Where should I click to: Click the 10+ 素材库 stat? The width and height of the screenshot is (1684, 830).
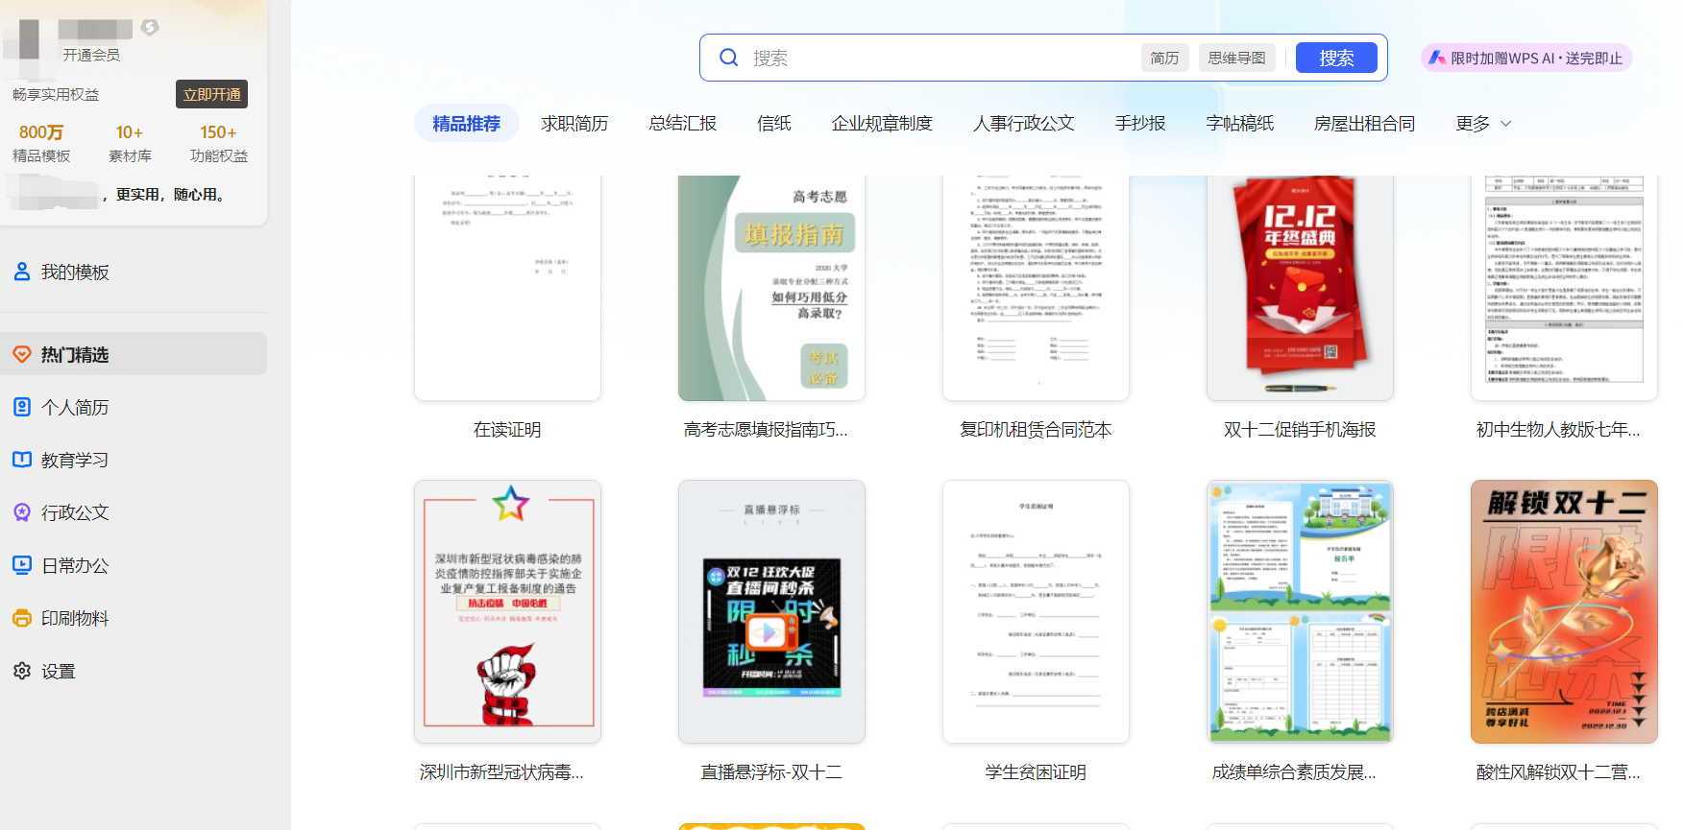pyautogui.click(x=130, y=143)
